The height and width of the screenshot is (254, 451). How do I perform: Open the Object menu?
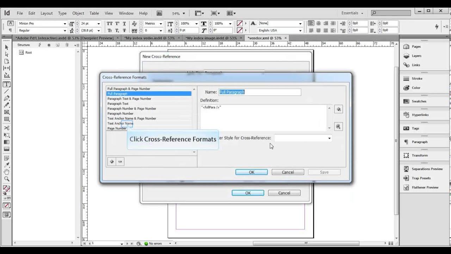(78, 13)
